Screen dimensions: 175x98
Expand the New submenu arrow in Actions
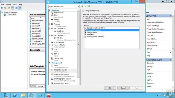(x=170, y=19)
